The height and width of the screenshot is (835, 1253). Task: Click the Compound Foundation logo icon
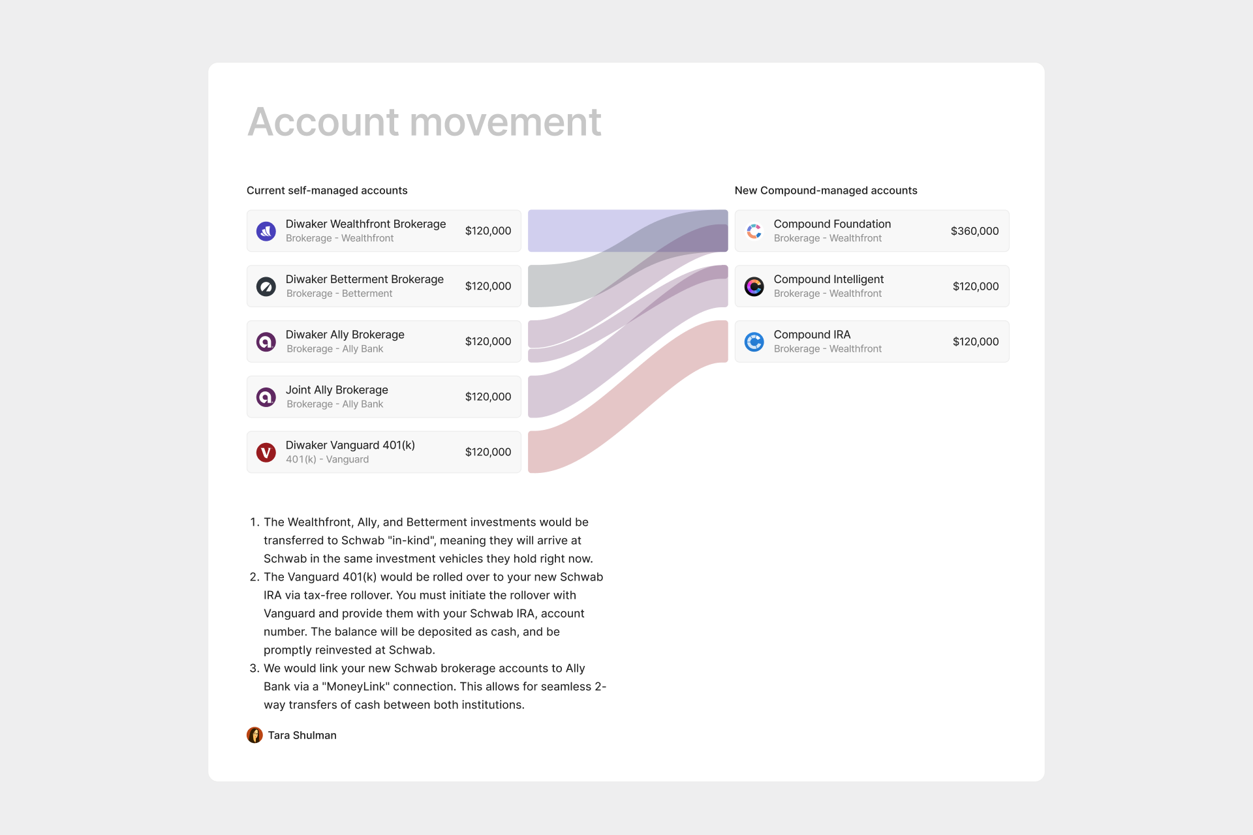click(754, 231)
